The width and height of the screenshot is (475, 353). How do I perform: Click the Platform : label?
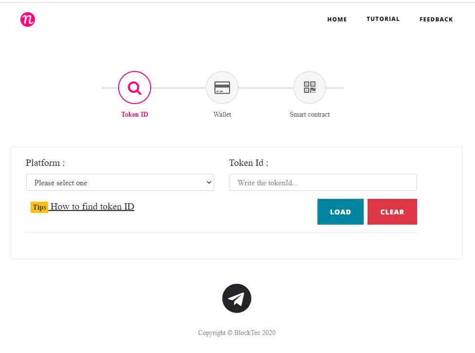(45, 163)
